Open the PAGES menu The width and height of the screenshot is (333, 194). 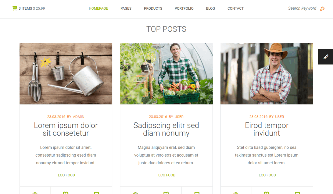click(x=126, y=9)
